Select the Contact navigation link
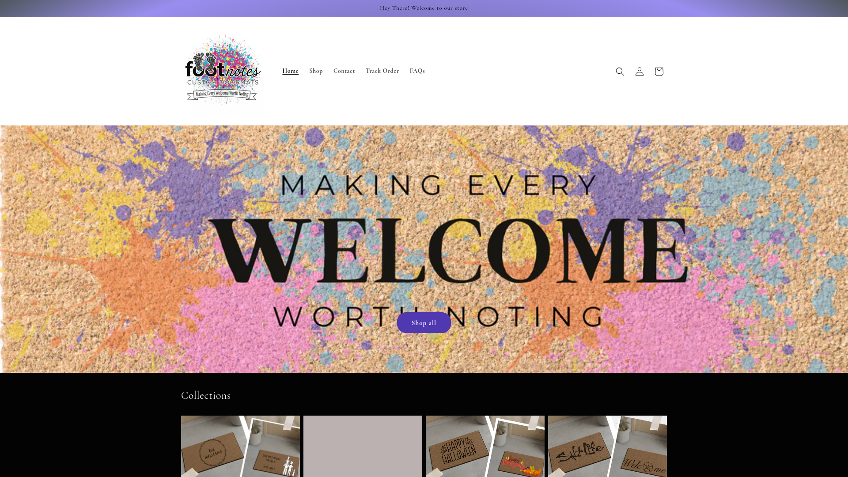The height and width of the screenshot is (477, 848). pyautogui.click(x=344, y=71)
